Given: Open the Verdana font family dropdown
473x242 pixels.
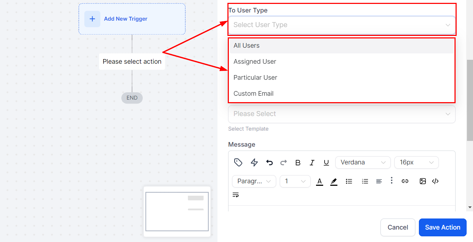Looking at the screenshot, I should [x=363, y=163].
